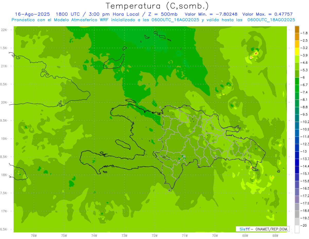Click the '-6.7' colorbar label
Viewport: 309px width, 239px height.
pos(304,85)
